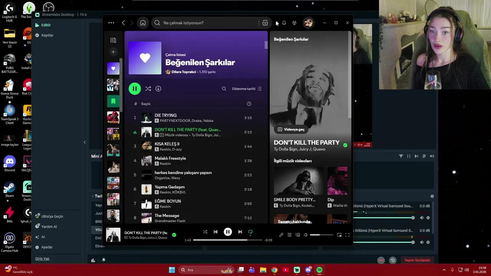Open Friend Activity icon
Viewport: 491px width, 276px height.
294,23
